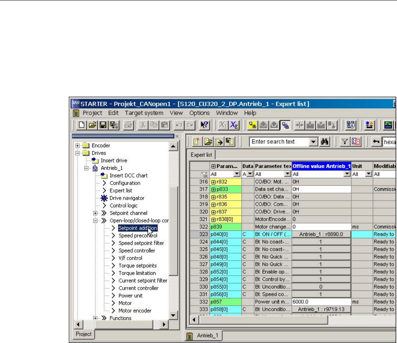The width and height of the screenshot is (397, 343).
Task: Click the expert list export arrow icon
Action: (219, 142)
